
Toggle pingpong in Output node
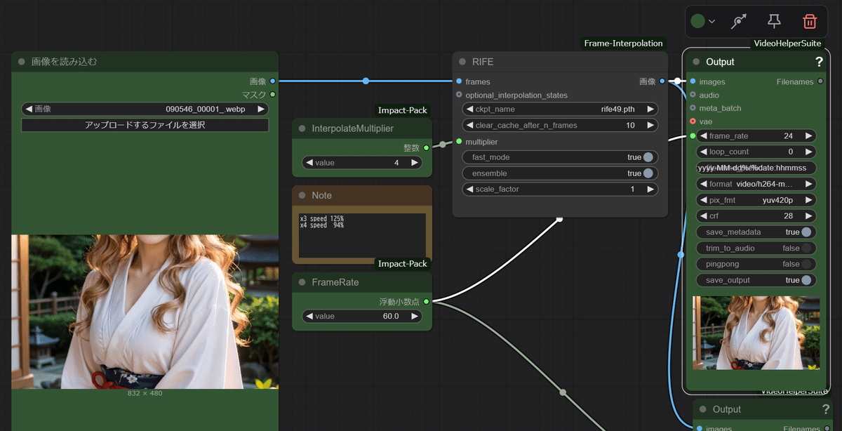coord(756,264)
